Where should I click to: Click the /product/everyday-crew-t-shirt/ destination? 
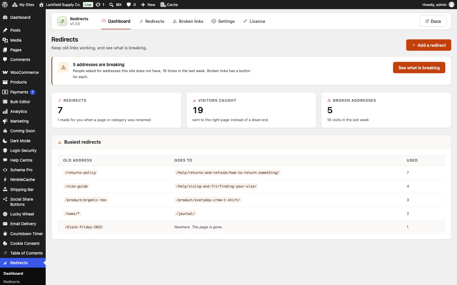208,200
